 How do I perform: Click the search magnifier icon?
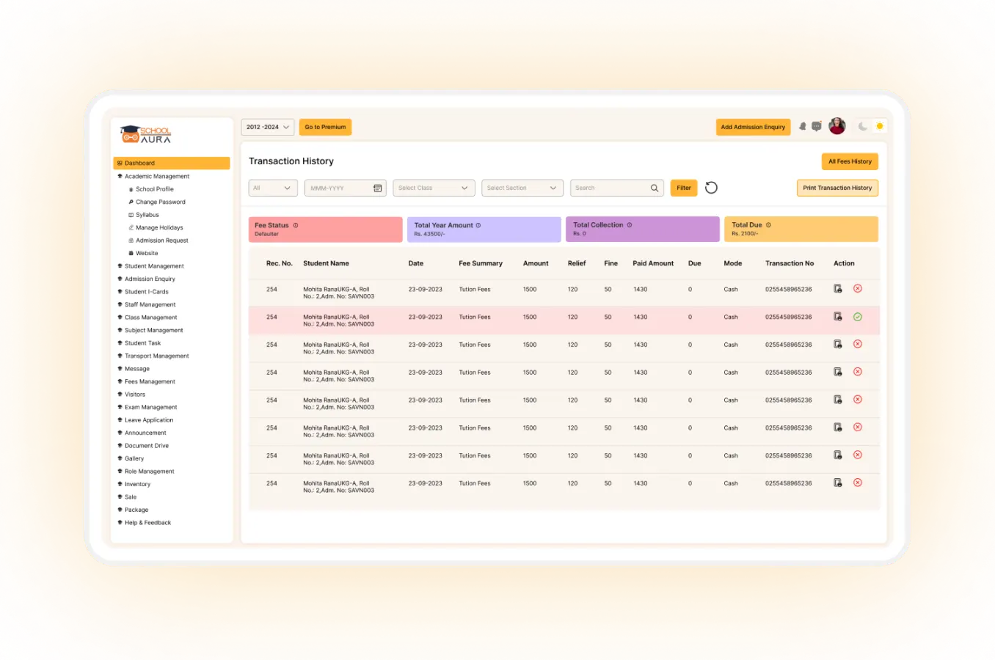[x=655, y=188]
